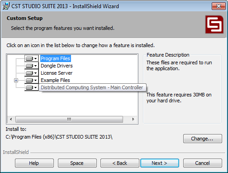This screenshot has width=228, height=173.
Task: Select the Dongle Drivers feature label
Action: coord(57,66)
